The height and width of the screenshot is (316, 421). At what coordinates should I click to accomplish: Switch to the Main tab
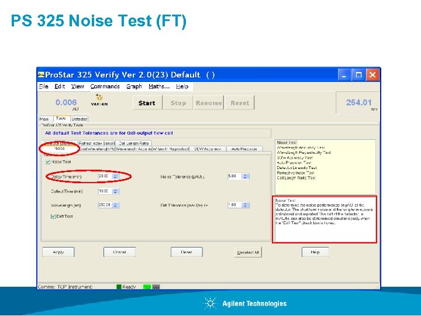click(46, 119)
